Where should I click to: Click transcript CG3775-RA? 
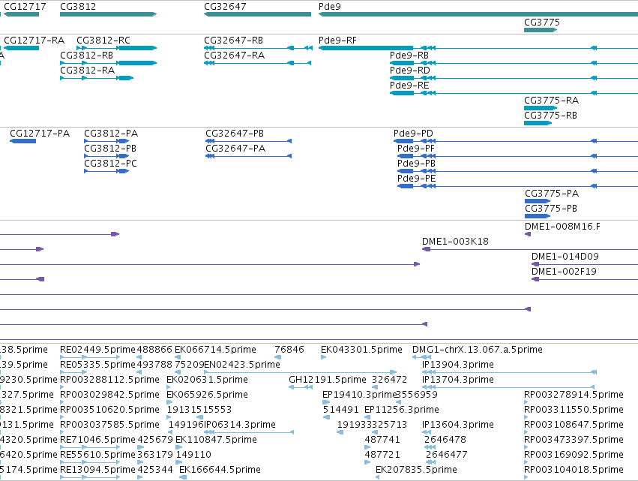541,108
